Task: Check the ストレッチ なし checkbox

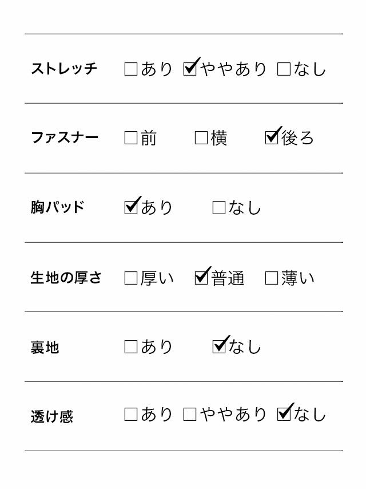Action: pyautogui.click(x=284, y=69)
